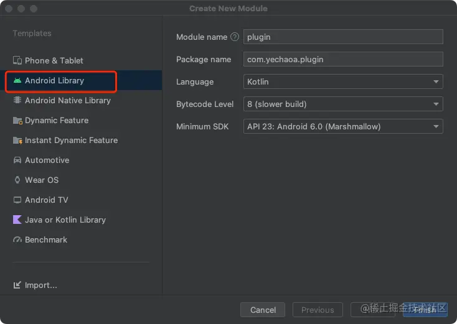Click the Dynamic Feature folder icon
This screenshot has width=457, height=324.
tap(17, 121)
